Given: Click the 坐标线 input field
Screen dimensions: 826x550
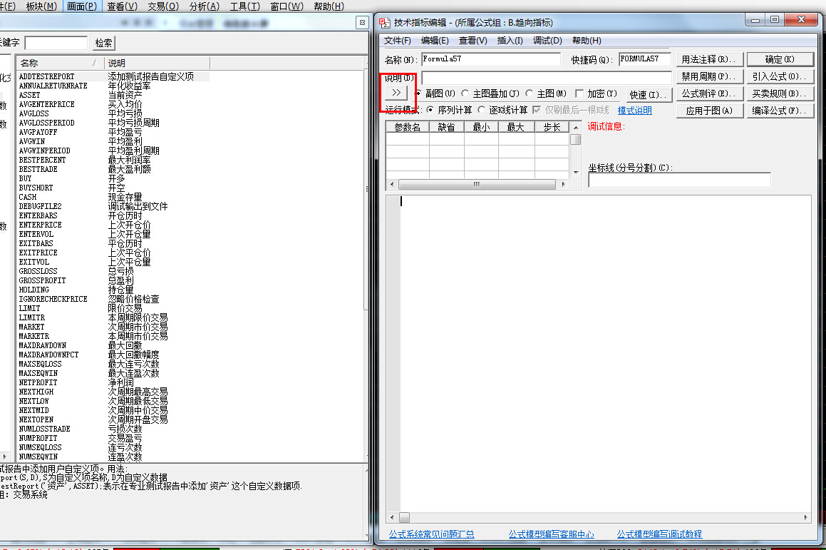Looking at the screenshot, I should point(678,180).
